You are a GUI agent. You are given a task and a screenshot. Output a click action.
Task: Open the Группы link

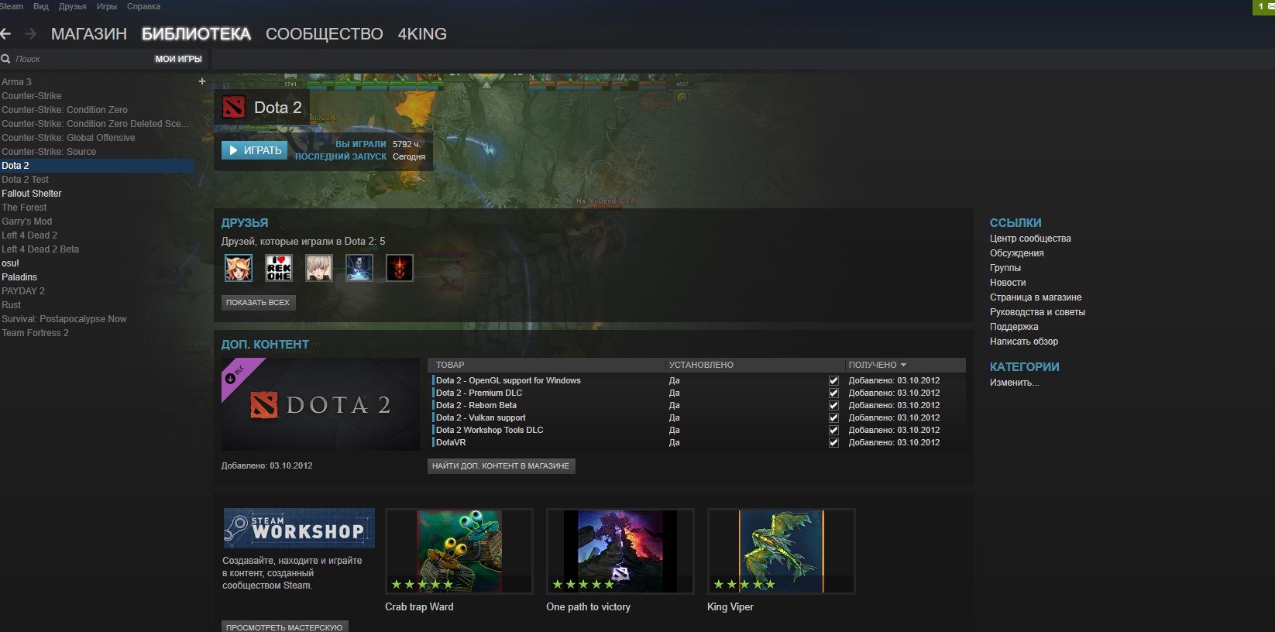coord(1005,268)
